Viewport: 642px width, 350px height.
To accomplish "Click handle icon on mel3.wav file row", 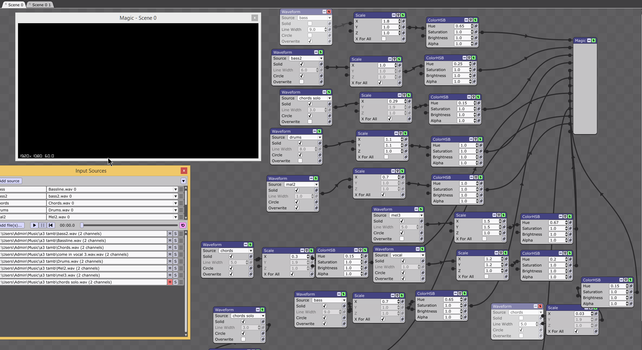I will coord(181,275).
